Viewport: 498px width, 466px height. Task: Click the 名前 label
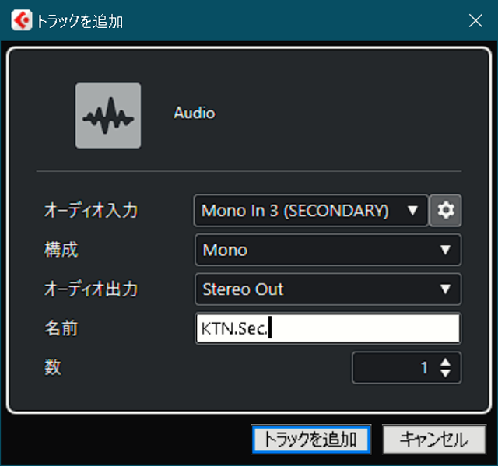point(61,328)
